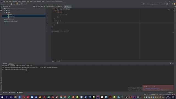Image resolution: width=176 pixels, height=99 pixels.
Task: Open terminal panel settings gear
Action: (170, 63)
